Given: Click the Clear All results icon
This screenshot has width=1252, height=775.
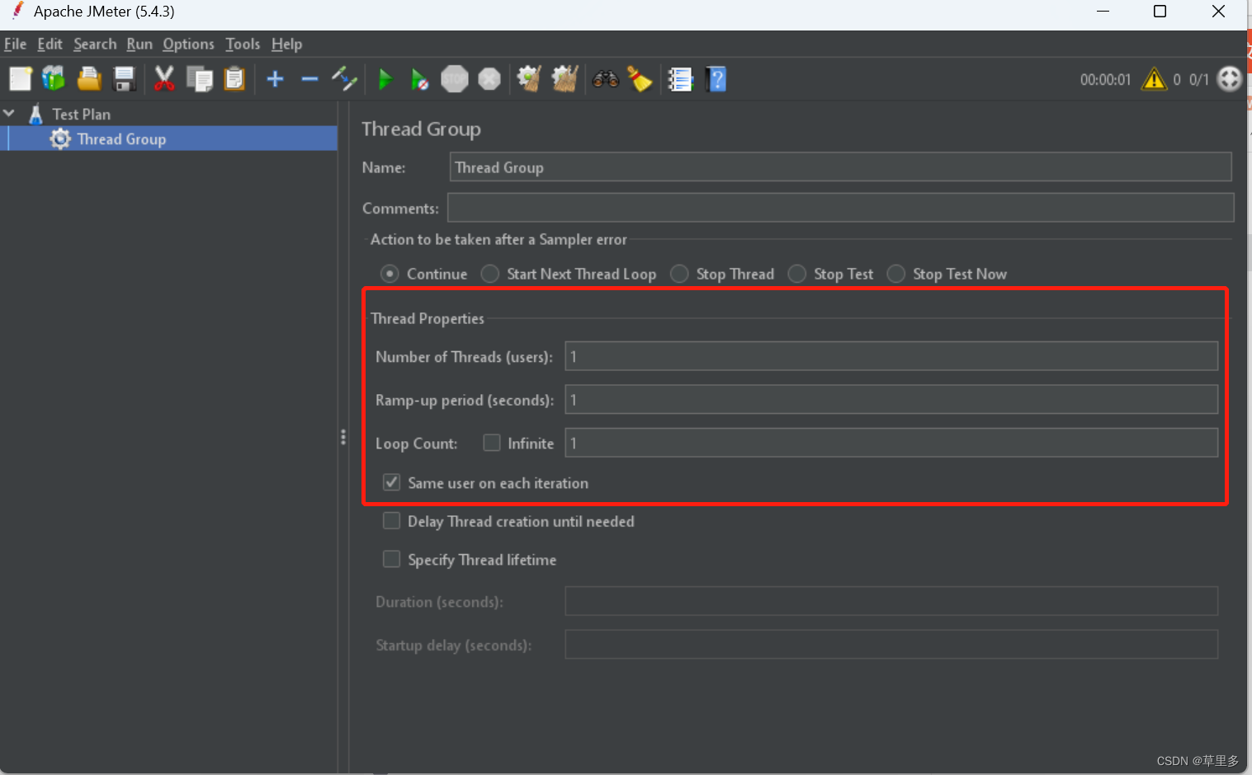Looking at the screenshot, I should click(x=565, y=79).
